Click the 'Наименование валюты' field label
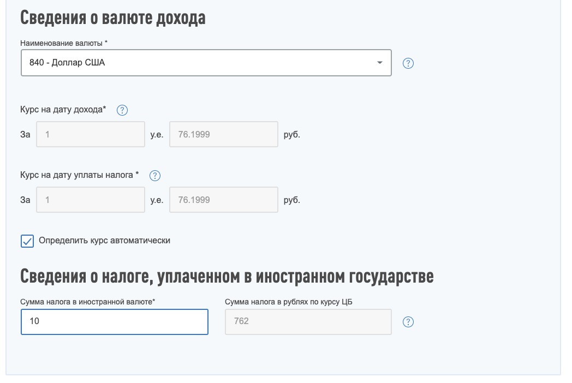This screenshot has width=572, height=383. coord(64,43)
